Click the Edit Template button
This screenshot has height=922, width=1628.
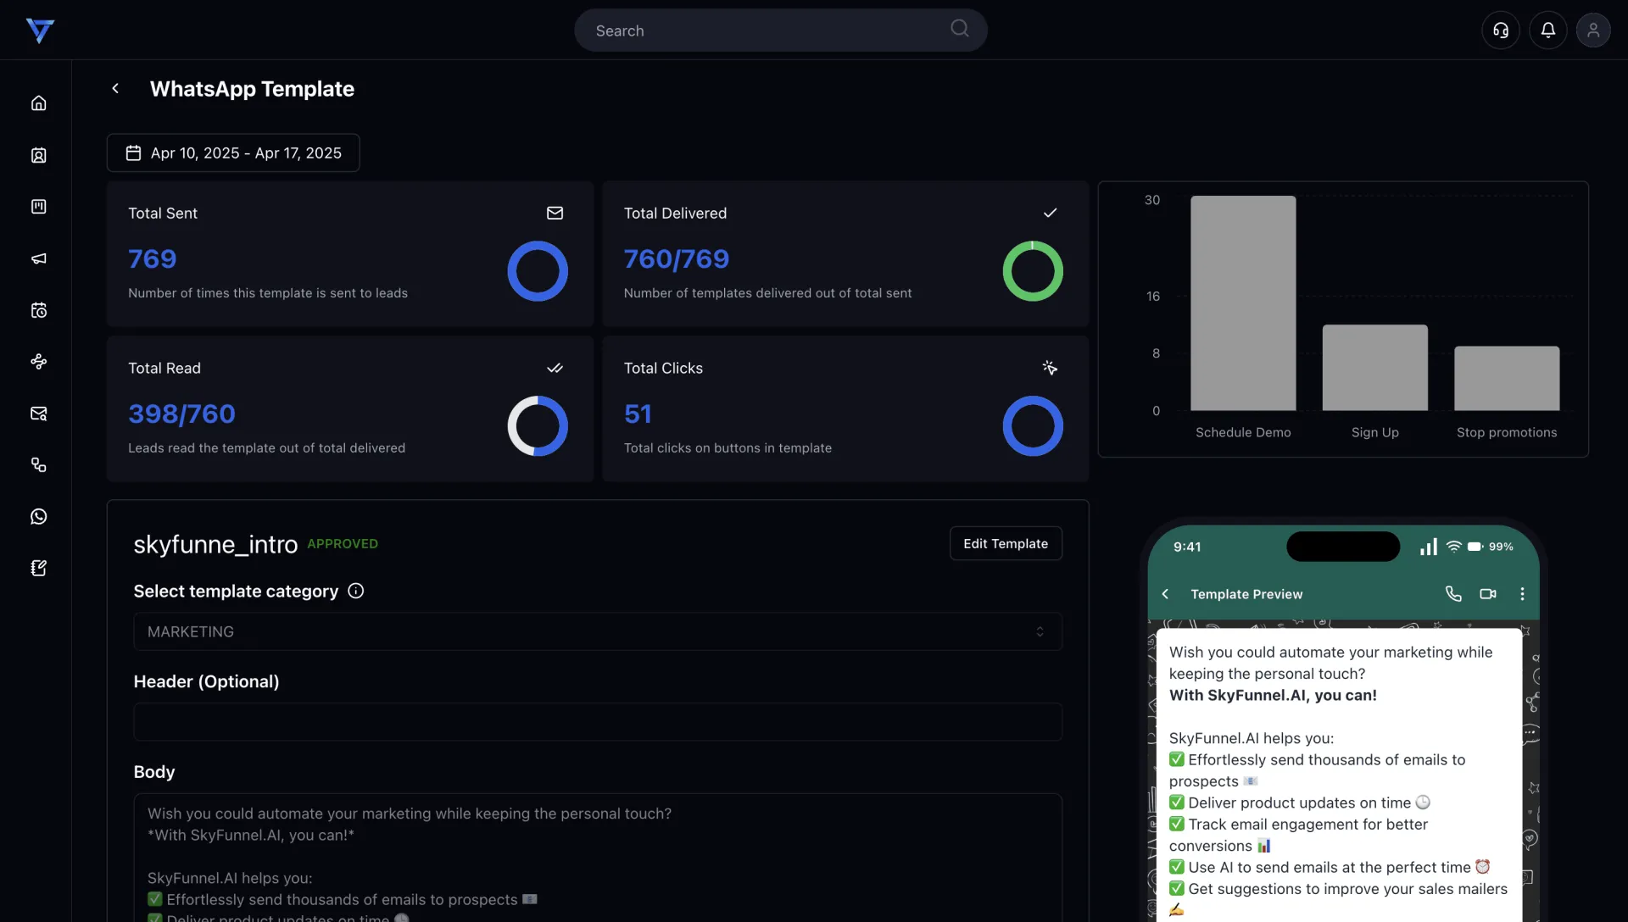click(1006, 544)
